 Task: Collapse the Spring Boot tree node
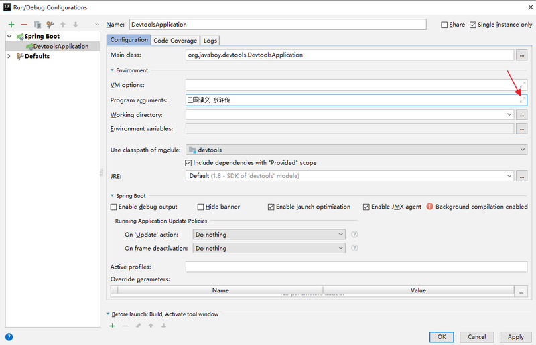9,36
